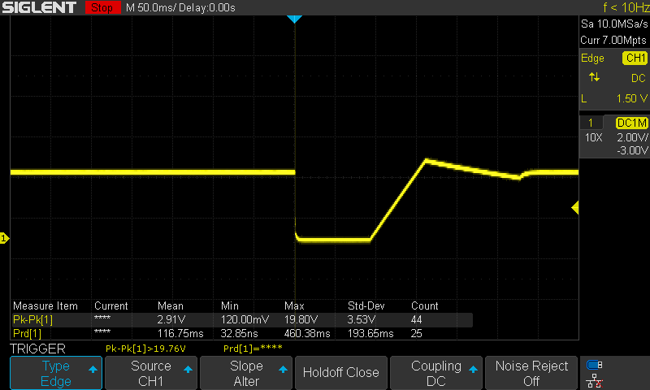The height and width of the screenshot is (390, 650).
Task: Select the channel 1 tab
Action: point(591,123)
